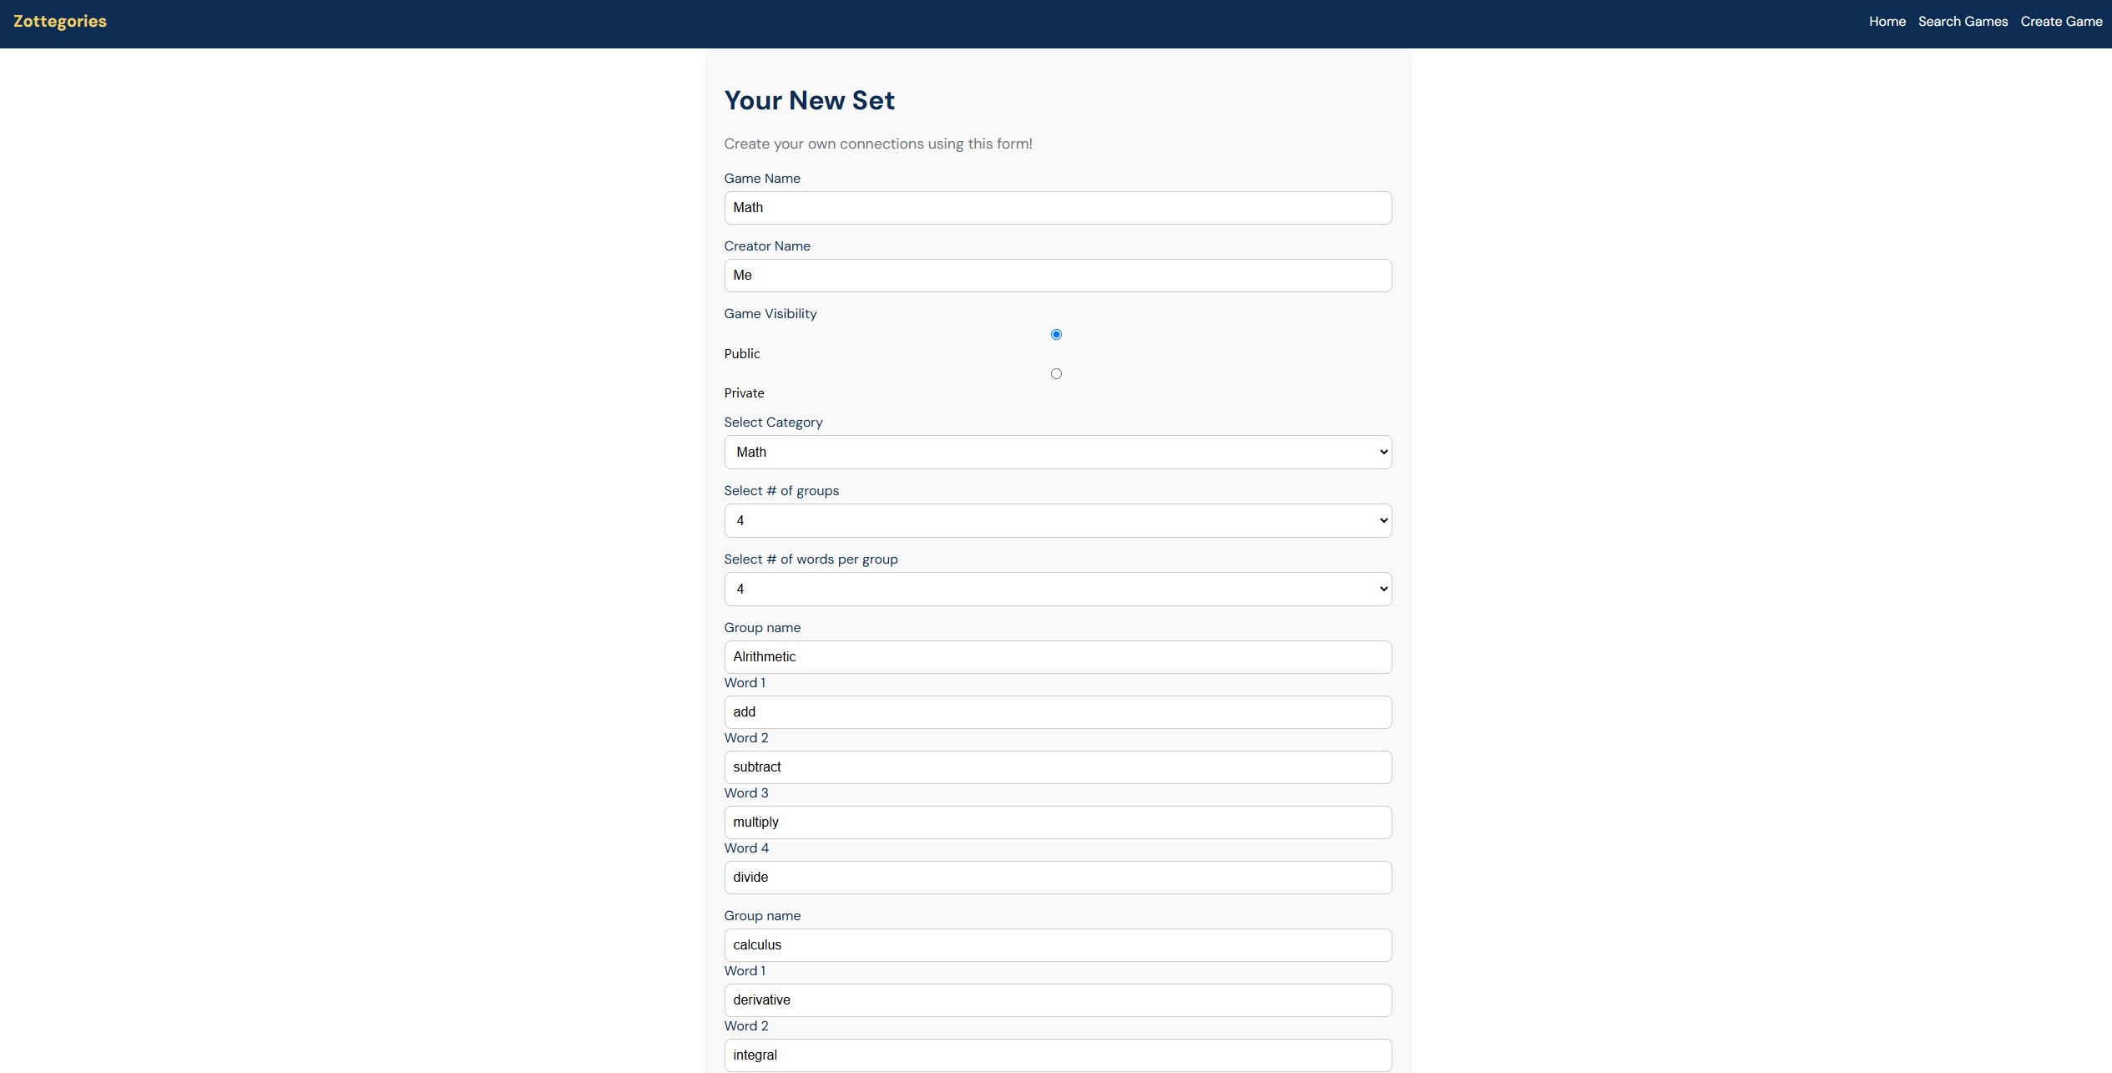Click the field containing integral
2112x1073 pixels.
(1058, 1055)
